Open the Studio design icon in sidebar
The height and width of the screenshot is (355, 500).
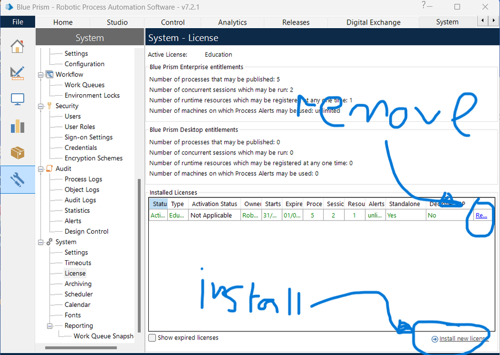coord(17,73)
